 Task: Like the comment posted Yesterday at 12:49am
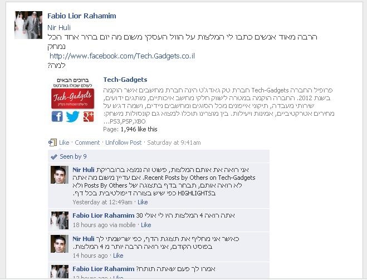click(143, 202)
